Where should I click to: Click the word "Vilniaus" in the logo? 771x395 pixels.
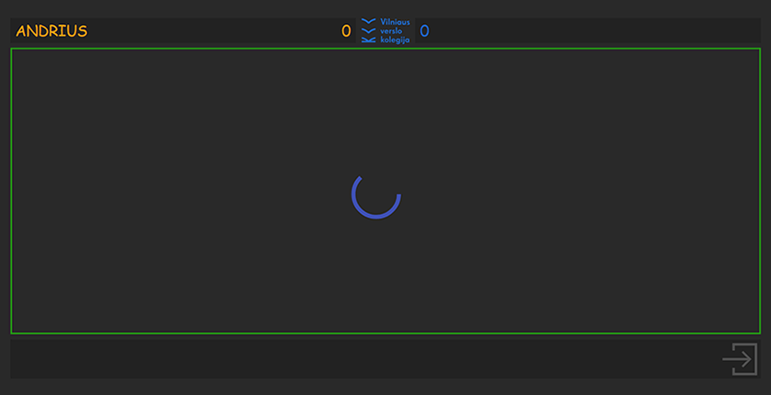click(x=395, y=22)
